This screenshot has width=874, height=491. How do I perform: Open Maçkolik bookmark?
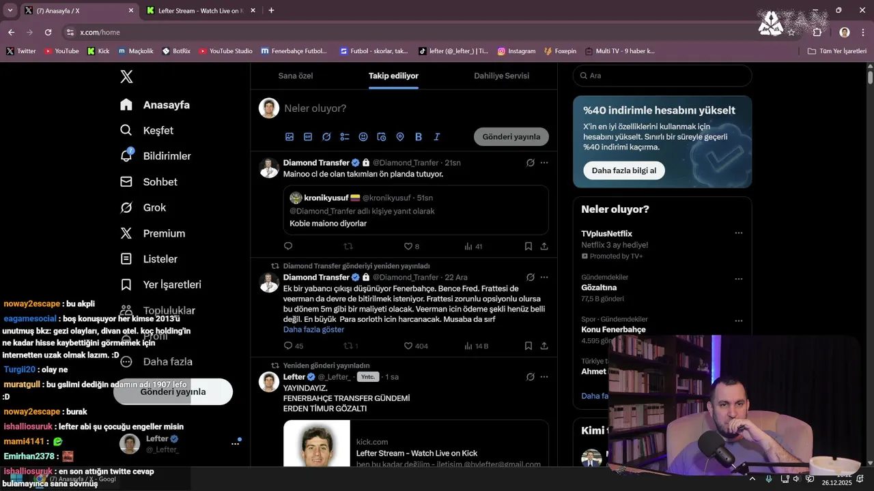[x=136, y=51]
